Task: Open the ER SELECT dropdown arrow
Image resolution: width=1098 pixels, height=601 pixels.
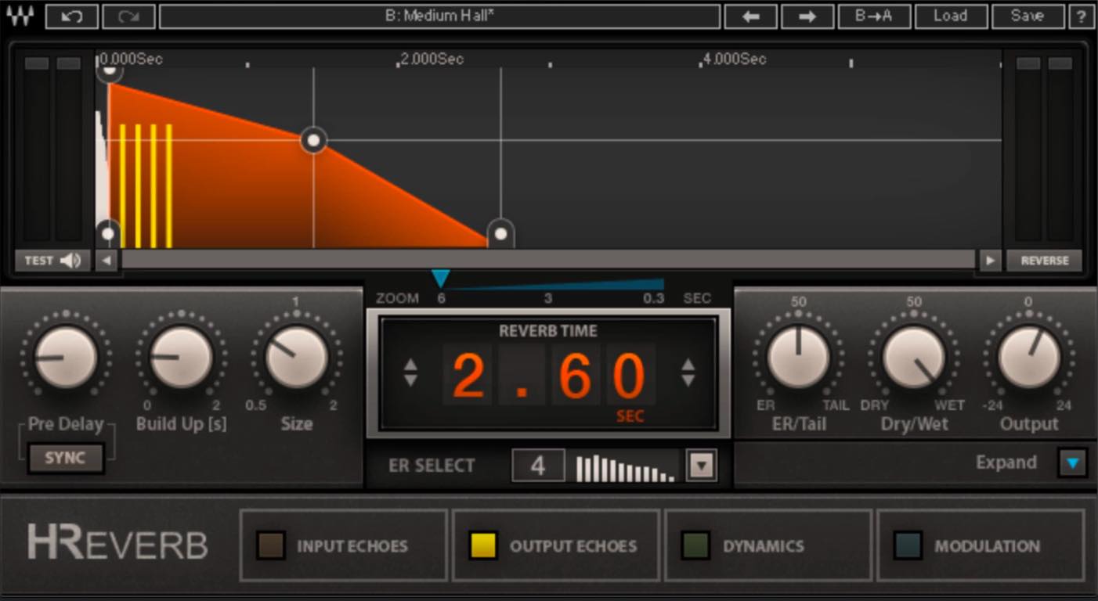Action: (701, 466)
